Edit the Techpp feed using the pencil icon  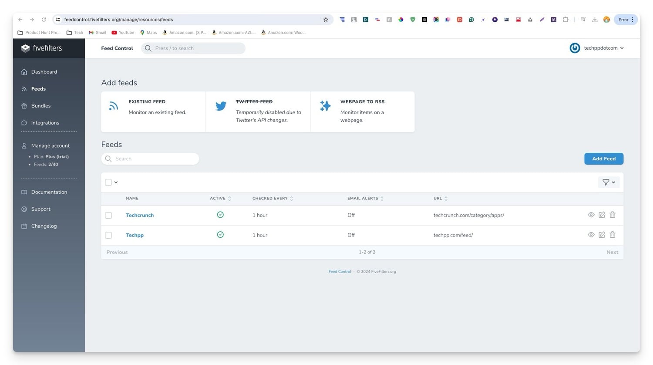(x=602, y=234)
